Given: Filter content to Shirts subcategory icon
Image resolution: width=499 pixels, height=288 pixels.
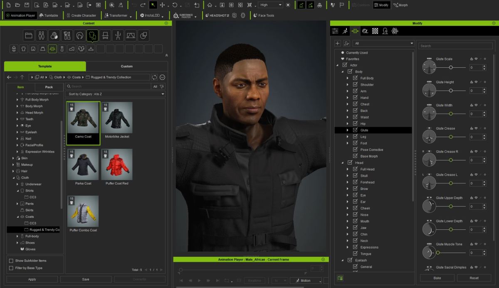Looking at the screenshot, I should pos(24,49).
